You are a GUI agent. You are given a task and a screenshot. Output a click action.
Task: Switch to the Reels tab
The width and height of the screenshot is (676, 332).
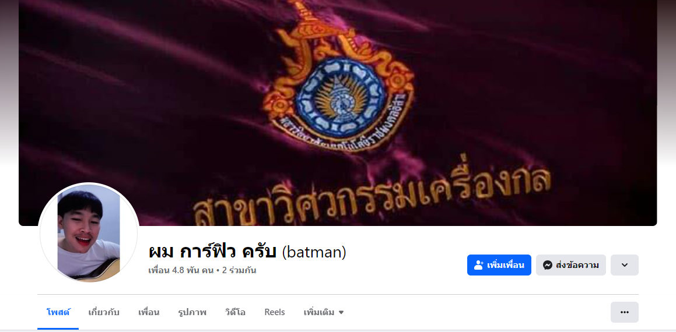pos(275,312)
